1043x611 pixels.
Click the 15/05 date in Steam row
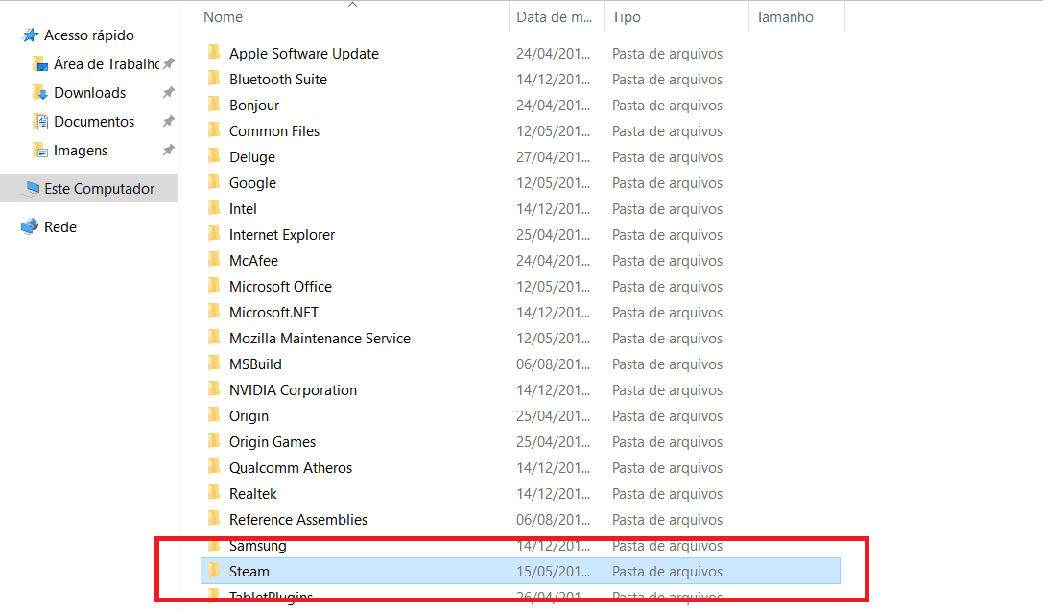coord(553,572)
